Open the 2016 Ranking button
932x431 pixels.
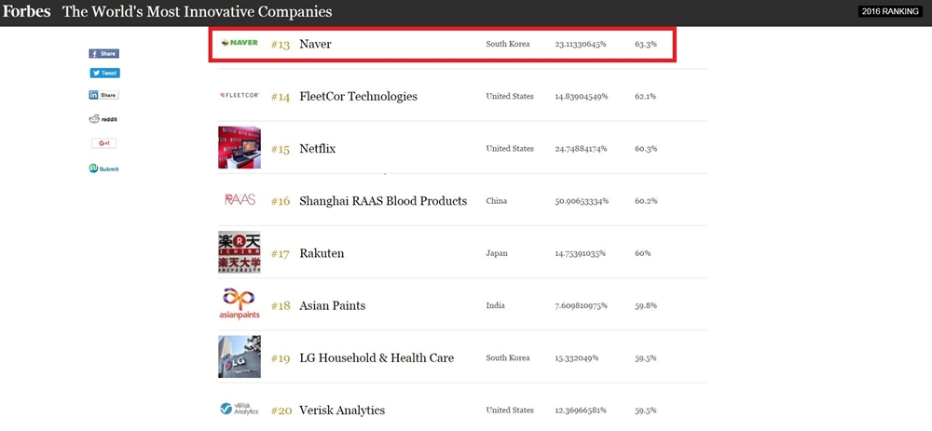tap(889, 12)
